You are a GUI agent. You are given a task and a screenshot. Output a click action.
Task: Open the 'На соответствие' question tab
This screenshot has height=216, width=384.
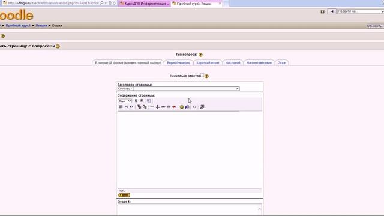click(259, 63)
